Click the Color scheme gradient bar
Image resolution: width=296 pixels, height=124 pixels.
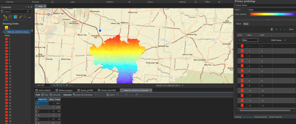click(273, 14)
